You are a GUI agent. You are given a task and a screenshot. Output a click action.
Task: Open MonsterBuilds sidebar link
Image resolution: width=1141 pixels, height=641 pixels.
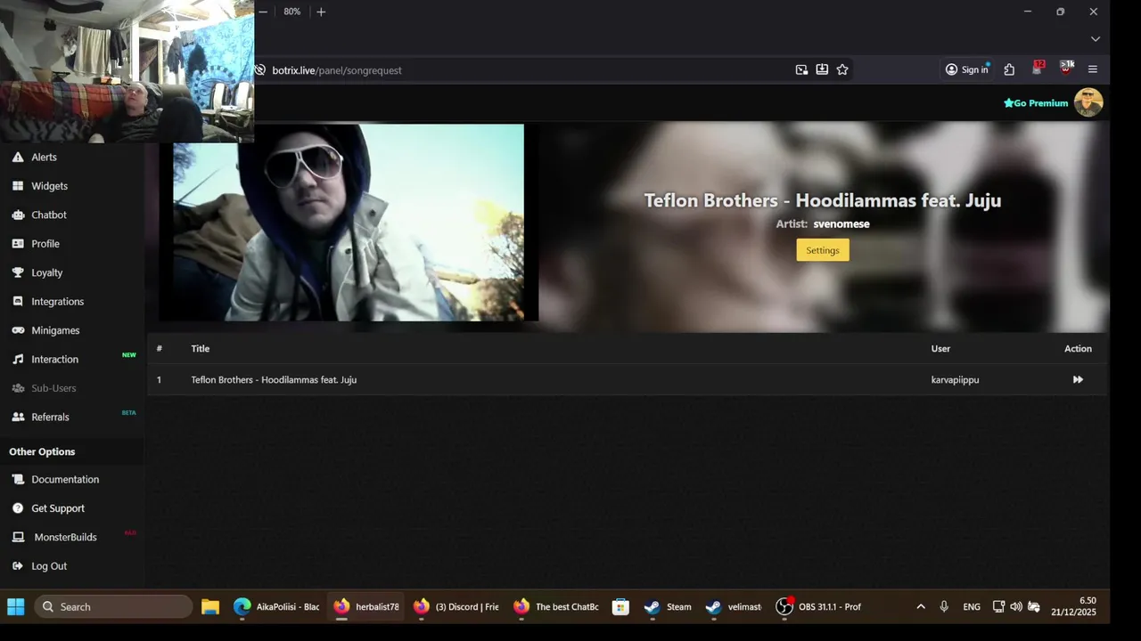tap(65, 537)
